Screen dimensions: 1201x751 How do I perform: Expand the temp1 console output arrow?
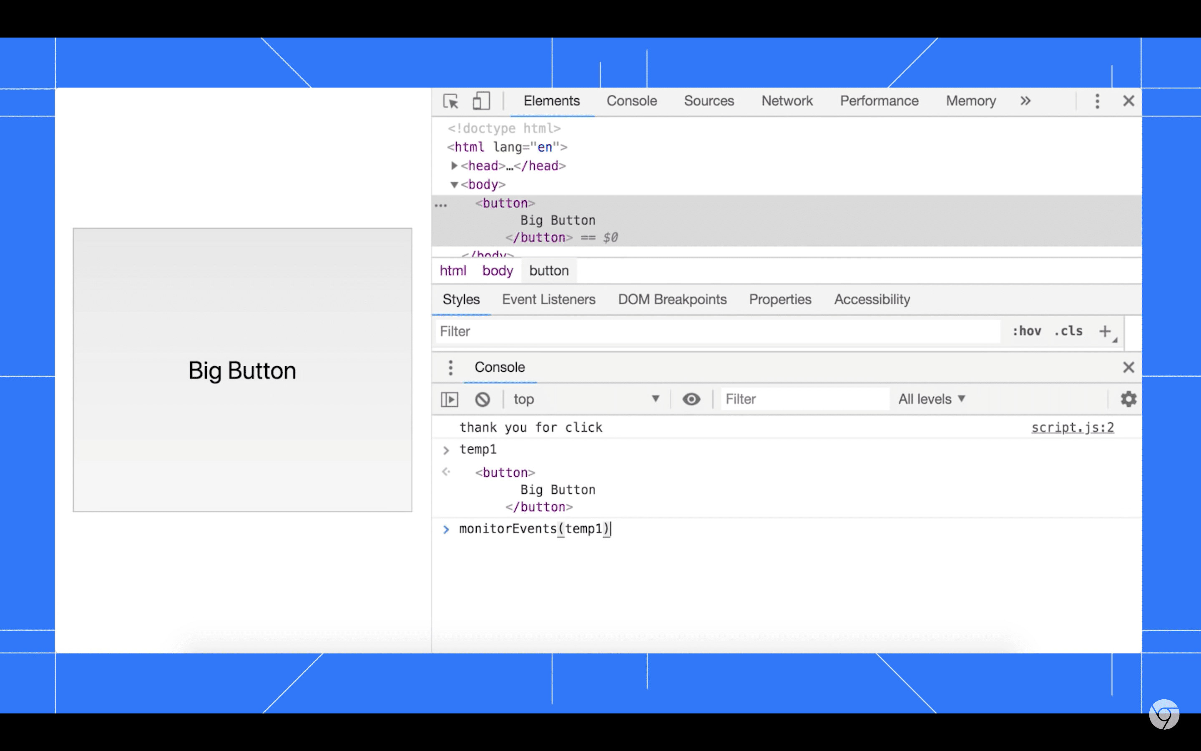[445, 448]
